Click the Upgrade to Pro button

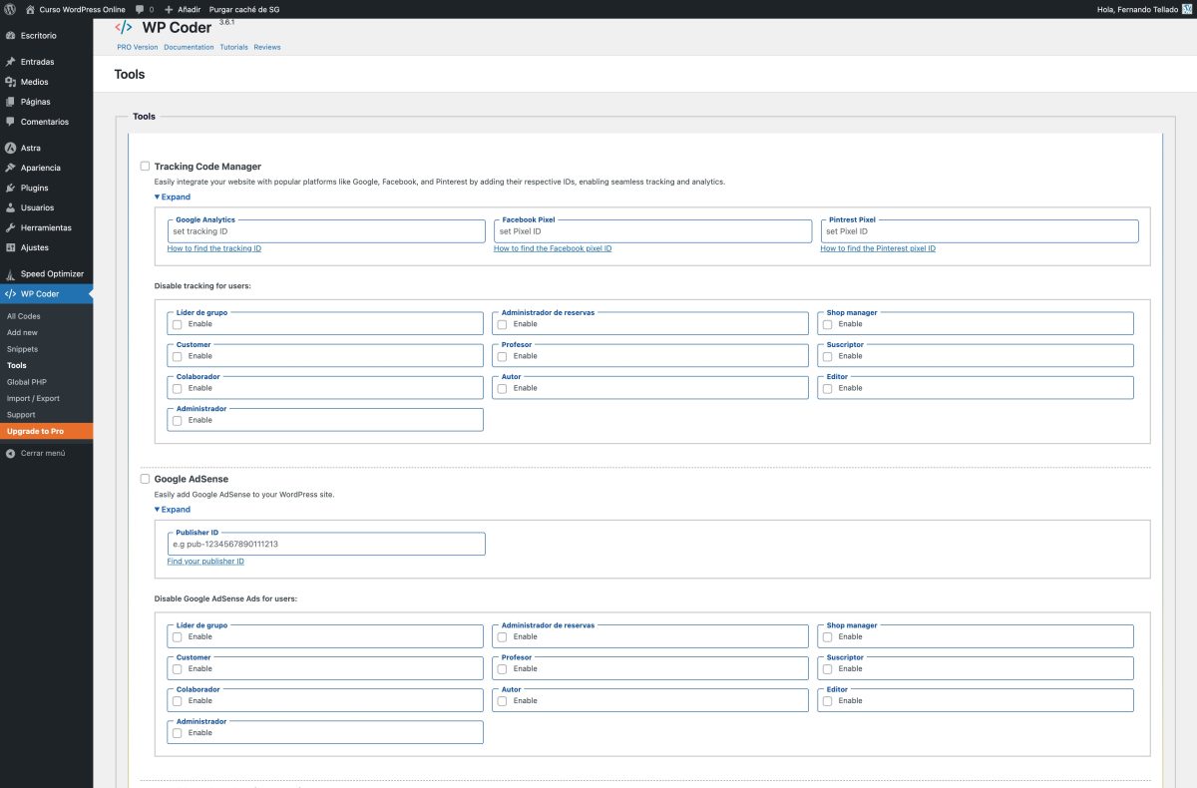36,431
